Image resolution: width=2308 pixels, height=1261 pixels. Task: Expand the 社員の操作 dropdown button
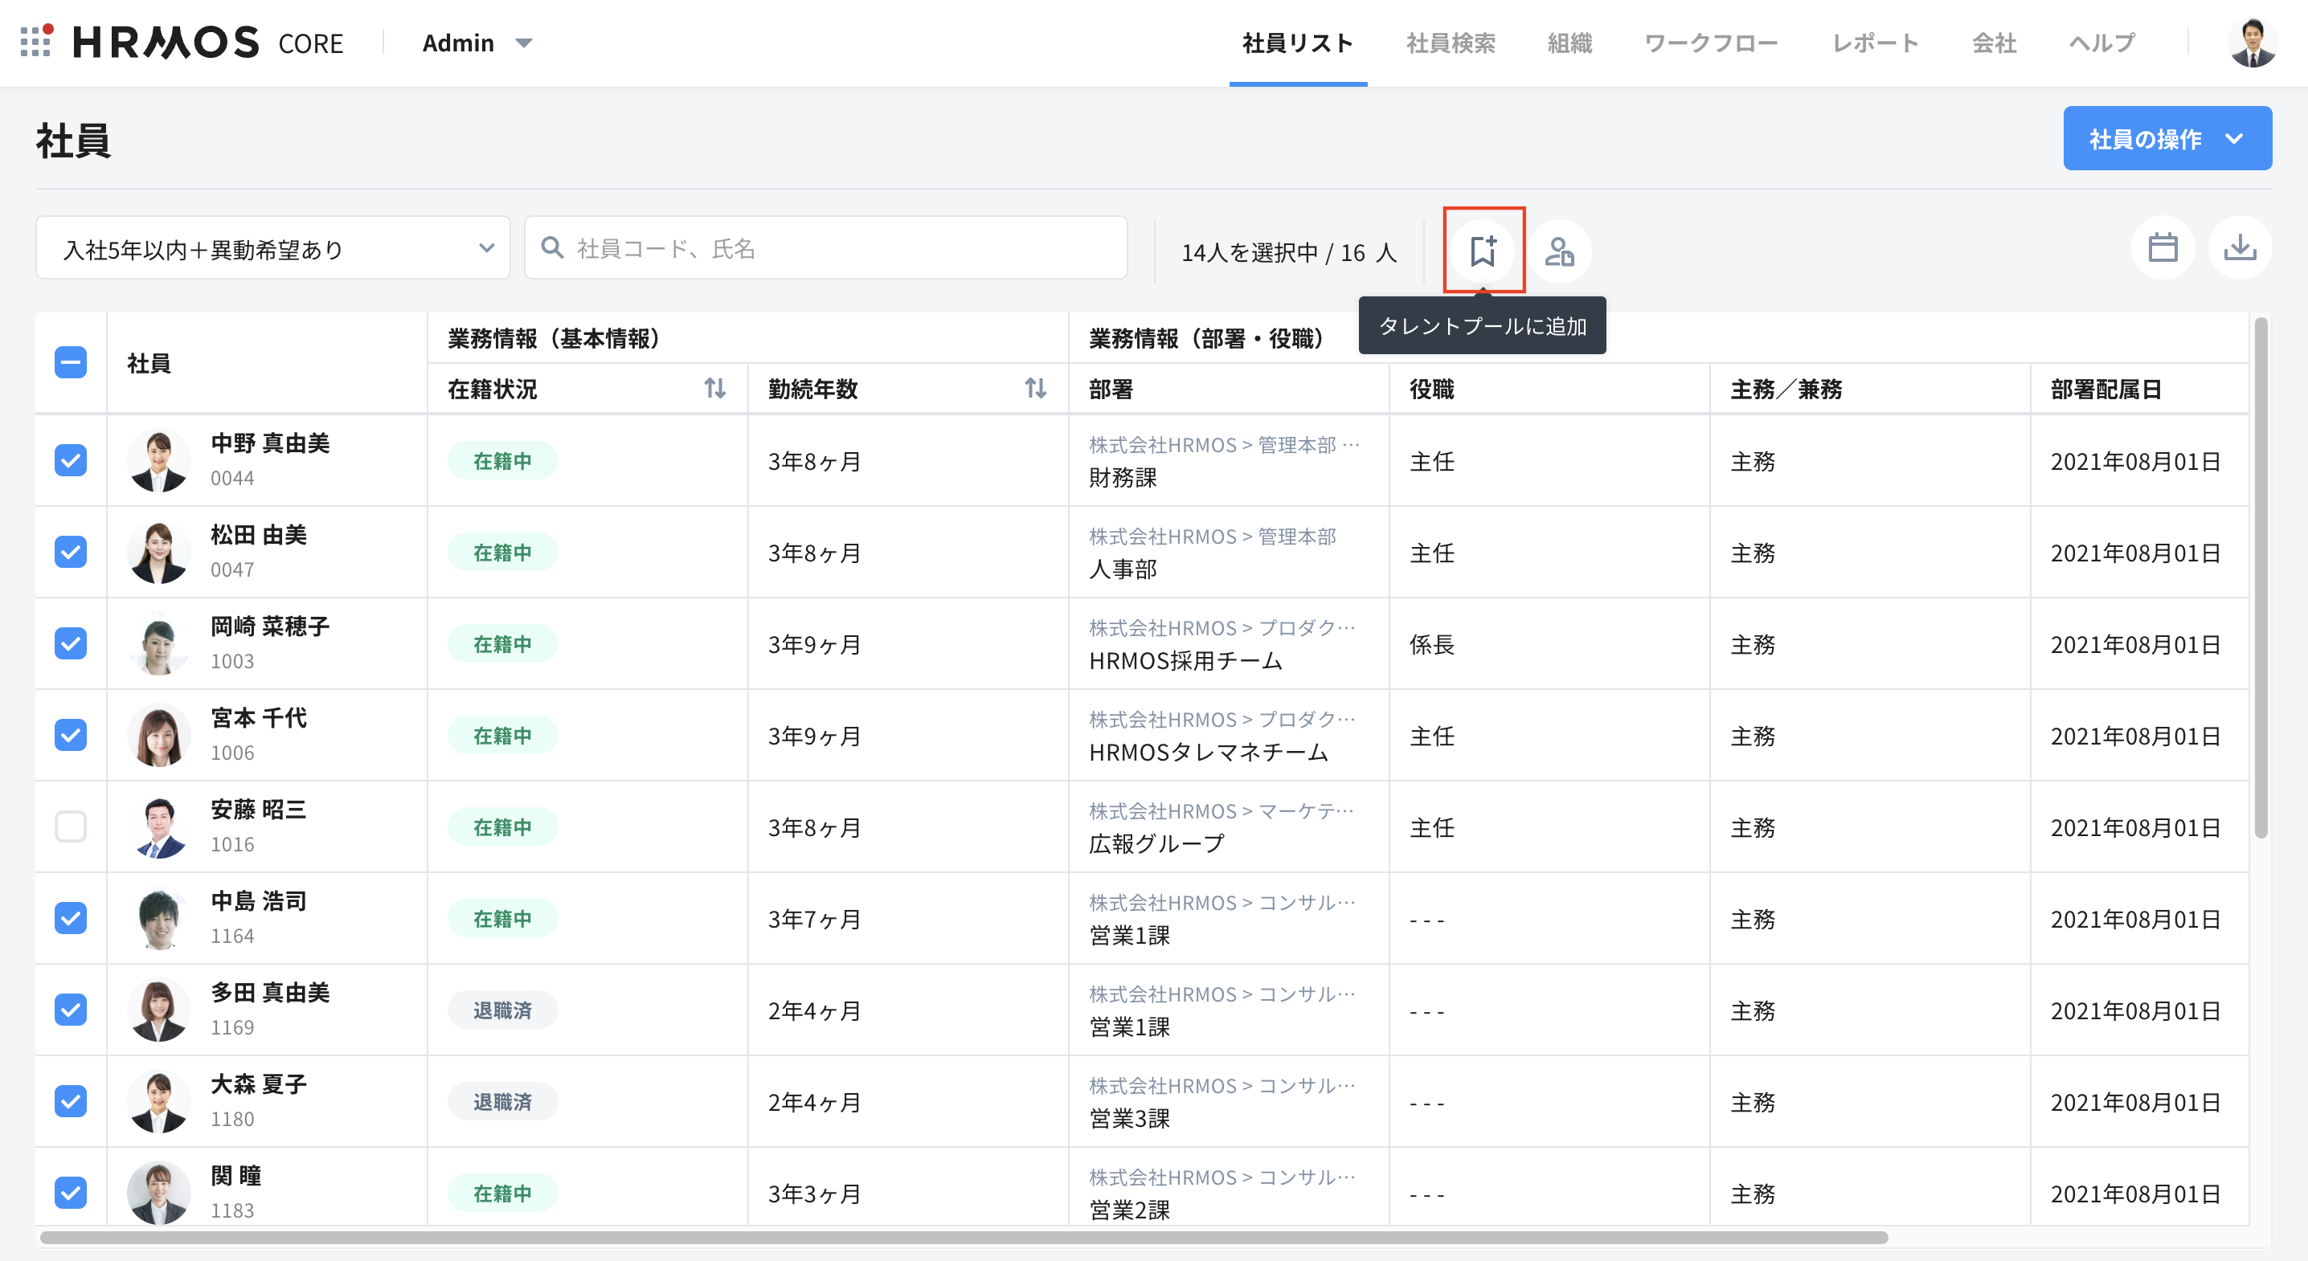tap(2167, 139)
